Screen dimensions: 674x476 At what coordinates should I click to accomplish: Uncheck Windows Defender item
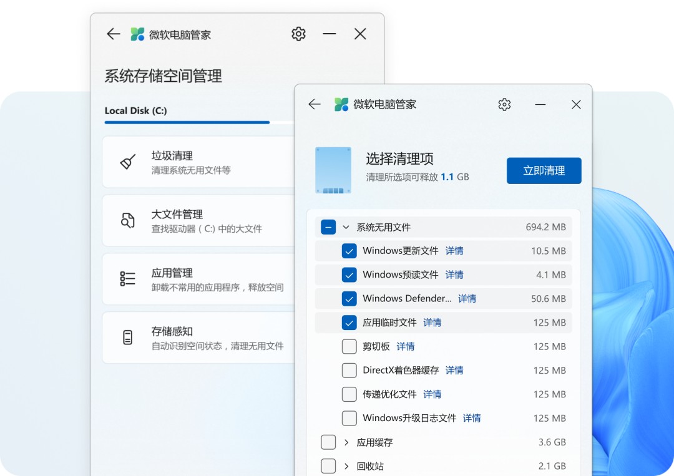(349, 299)
